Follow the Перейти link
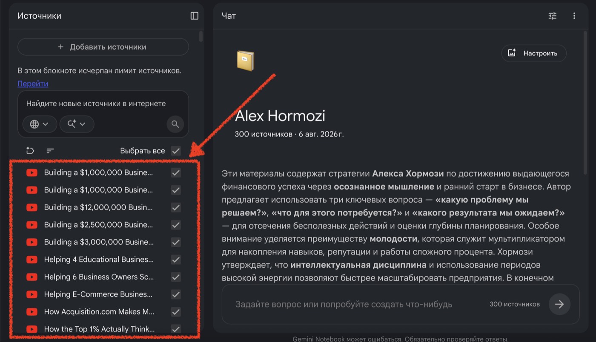The width and height of the screenshot is (596, 342). pos(33,84)
